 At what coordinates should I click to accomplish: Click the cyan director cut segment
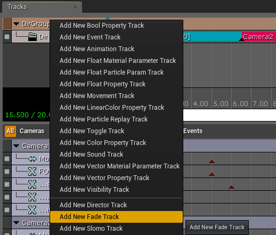click(x=213, y=37)
